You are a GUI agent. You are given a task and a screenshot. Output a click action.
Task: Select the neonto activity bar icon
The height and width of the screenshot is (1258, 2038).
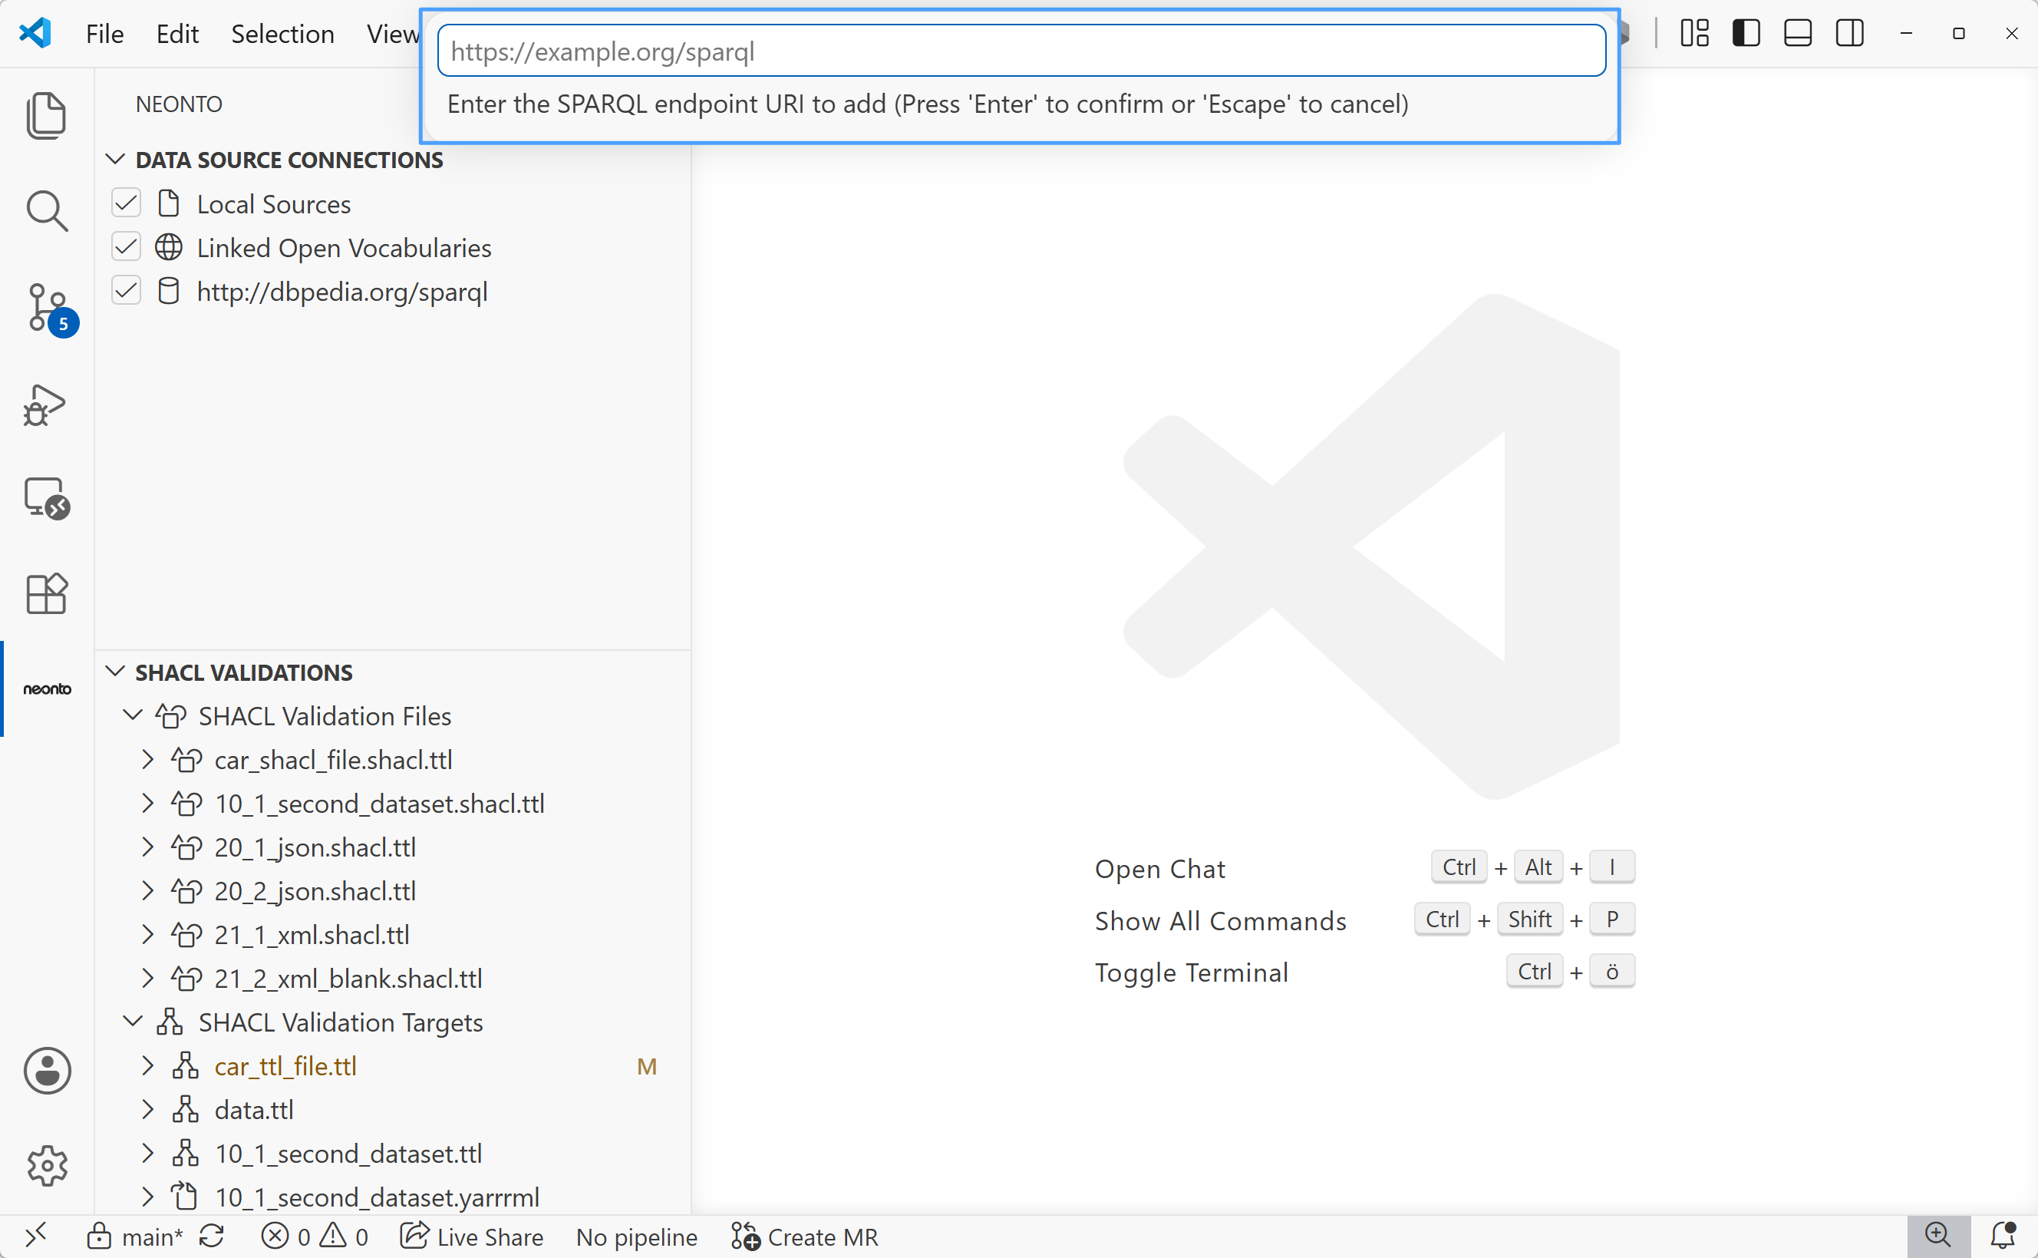(48, 689)
